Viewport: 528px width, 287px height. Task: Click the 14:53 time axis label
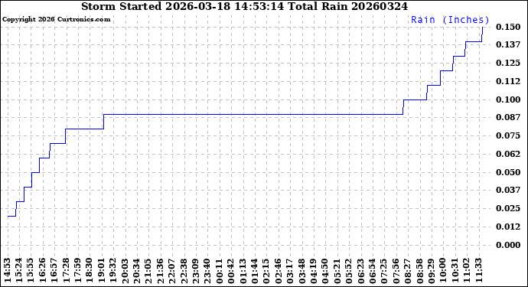(8, 270)
